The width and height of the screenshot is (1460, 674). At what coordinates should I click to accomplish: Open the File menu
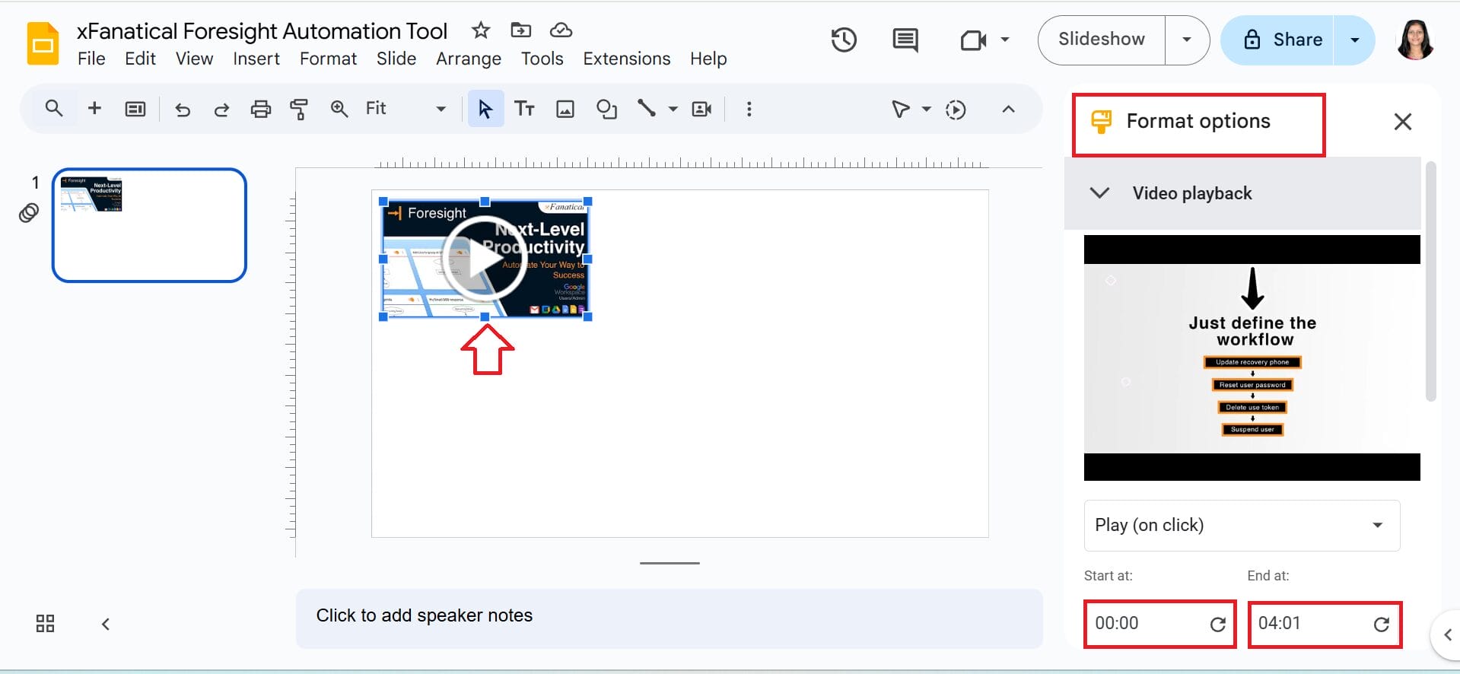(91, 59)
